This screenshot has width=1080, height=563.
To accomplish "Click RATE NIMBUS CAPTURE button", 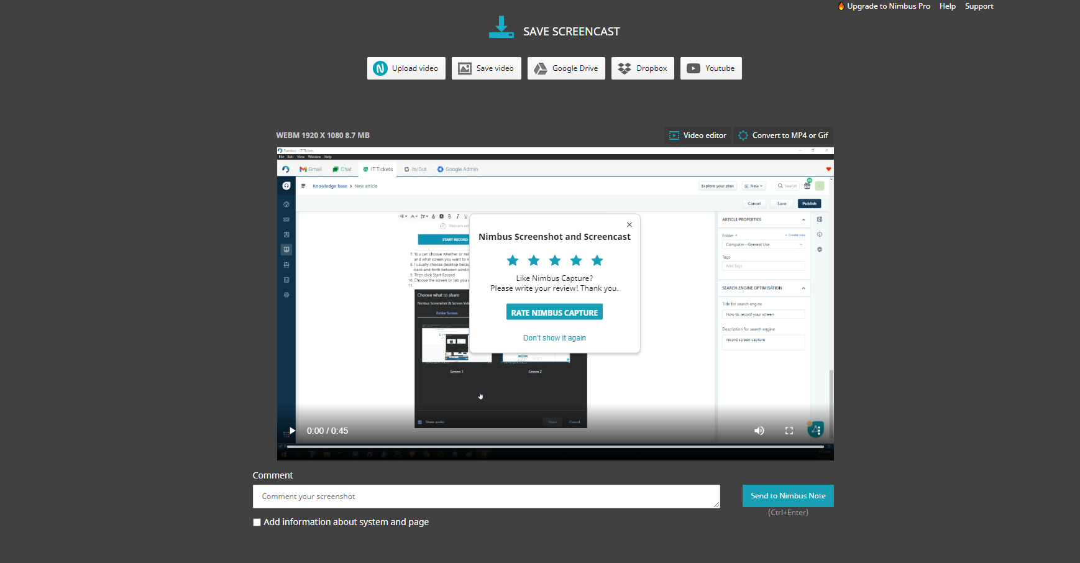I will (554, 312).
